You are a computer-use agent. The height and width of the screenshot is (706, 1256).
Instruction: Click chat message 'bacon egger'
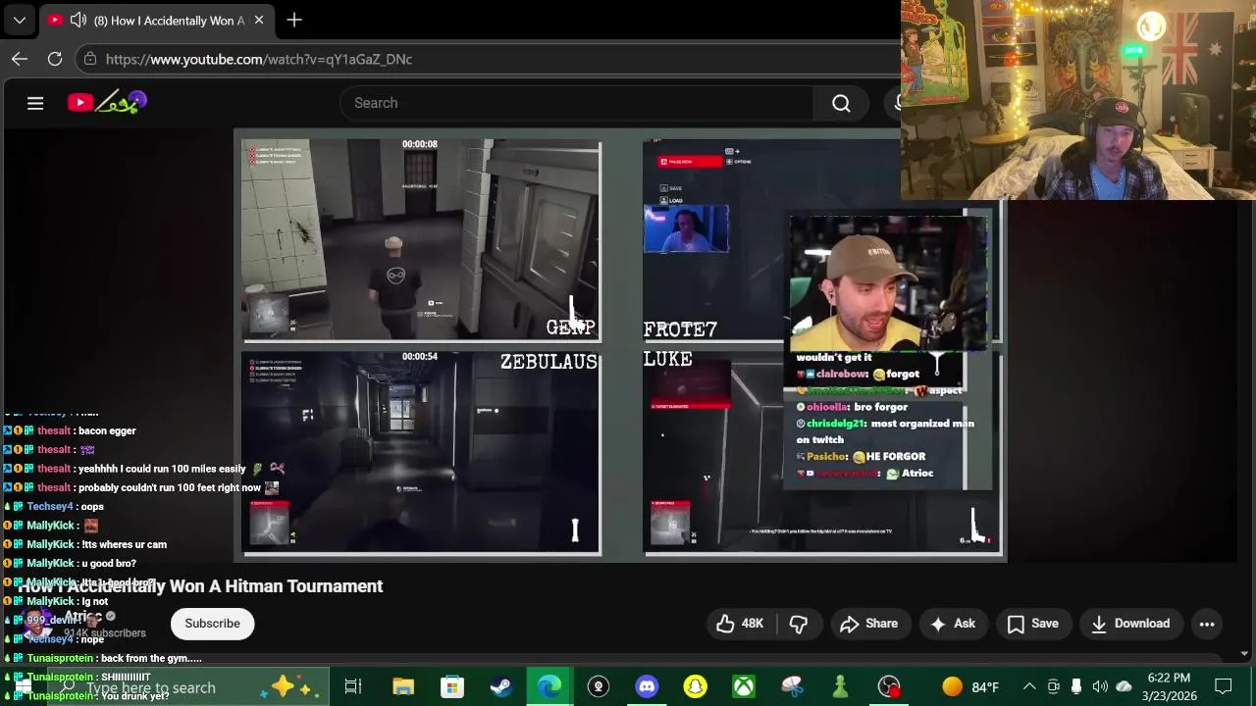(x=107, y=430)
